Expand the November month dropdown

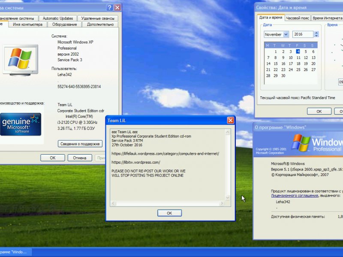point(286,34)
